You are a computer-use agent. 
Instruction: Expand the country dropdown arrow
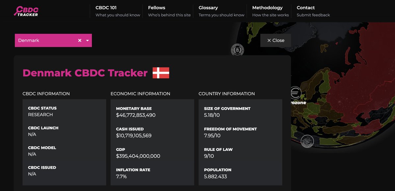click(88, 40)
